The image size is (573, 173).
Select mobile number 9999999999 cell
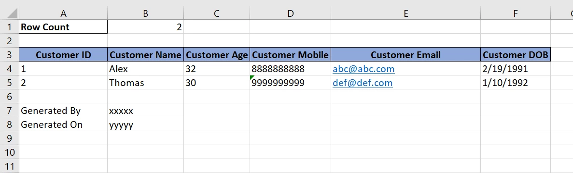(x=290, y=83)
